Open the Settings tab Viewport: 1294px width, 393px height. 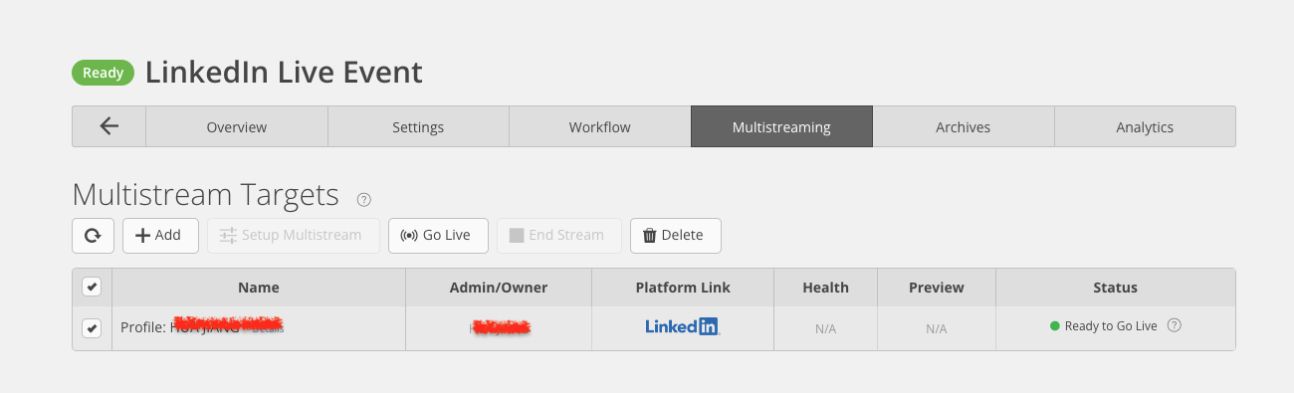coord(418,126)
